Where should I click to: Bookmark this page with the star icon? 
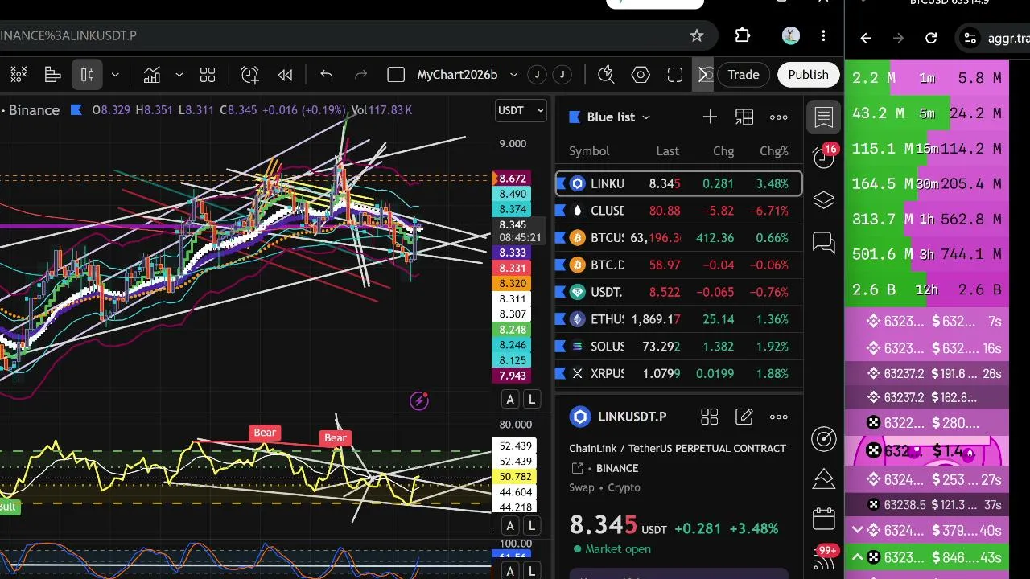[697, 35]
